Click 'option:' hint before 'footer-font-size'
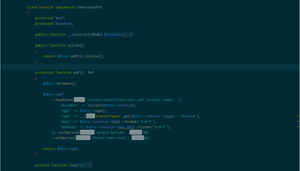300x171 pixels. click(x=83, y=138)
